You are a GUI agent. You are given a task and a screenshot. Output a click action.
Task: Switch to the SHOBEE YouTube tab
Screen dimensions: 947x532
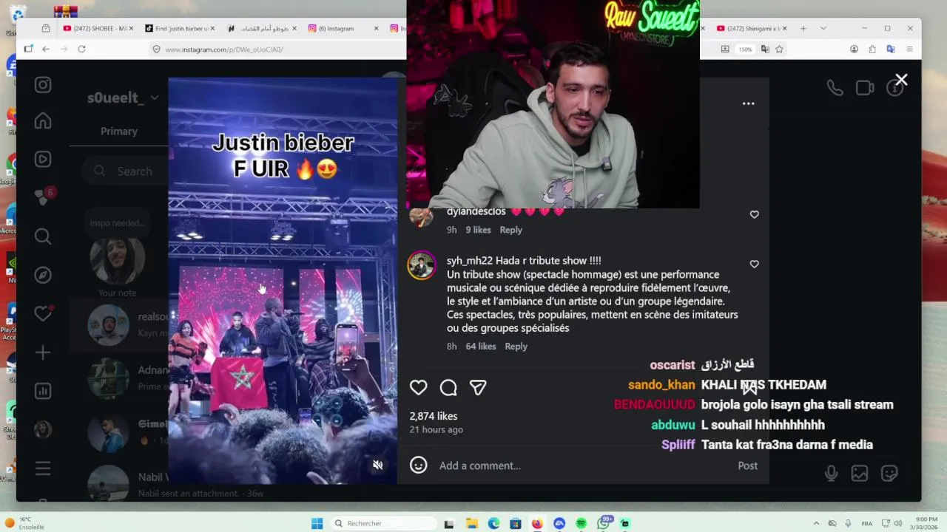tap(98, 28)
